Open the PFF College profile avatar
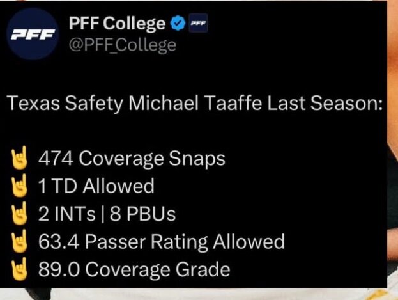 [33, 34]
